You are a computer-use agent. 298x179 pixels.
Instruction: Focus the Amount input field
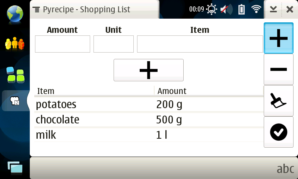(63, 44)
